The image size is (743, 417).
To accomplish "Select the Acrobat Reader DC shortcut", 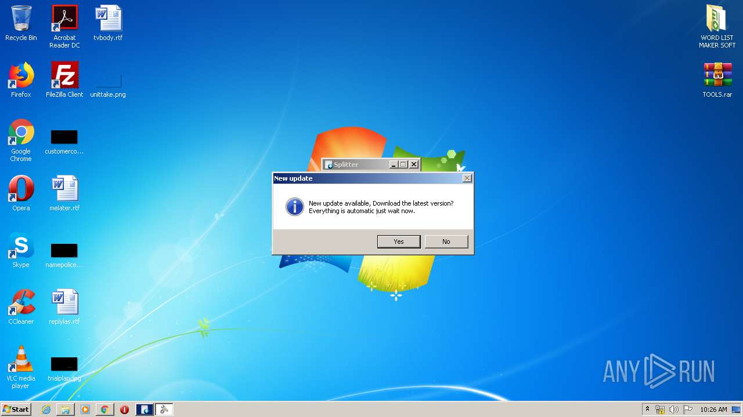I will pos(64,27).
